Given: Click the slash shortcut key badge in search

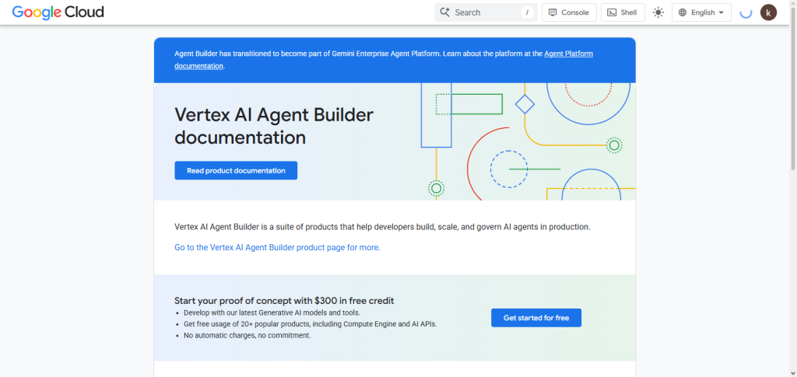Looking at the screenshot, I should [527, 12].
